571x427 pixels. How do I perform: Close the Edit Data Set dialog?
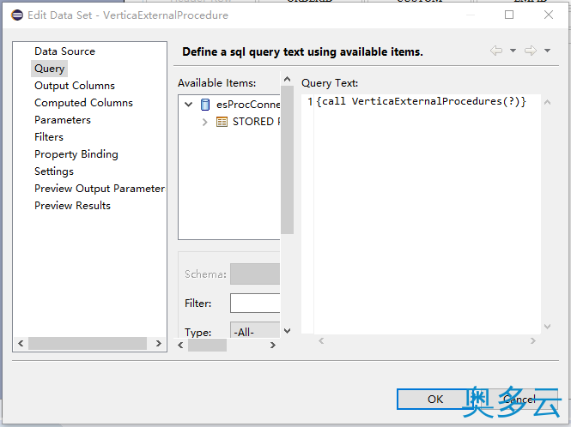(549, 15)
